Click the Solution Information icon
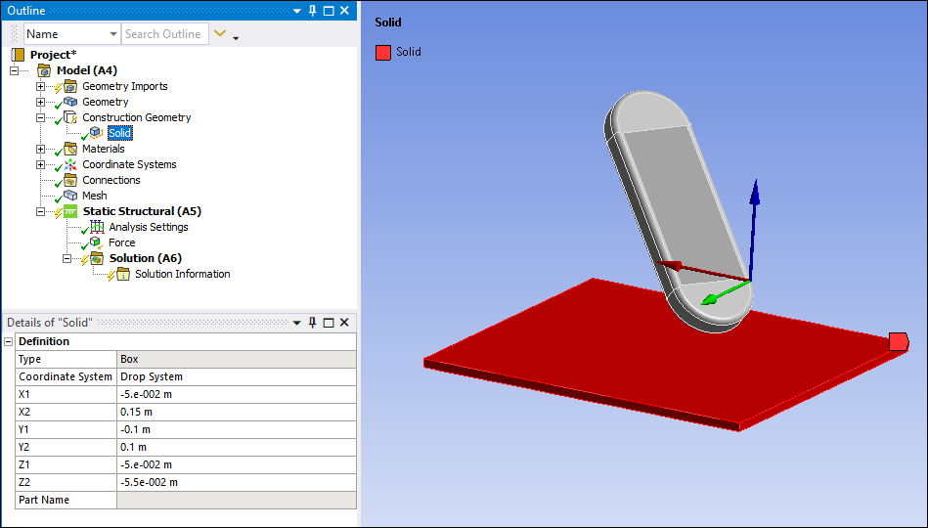Image resolution: width=928 pixels, height=528 pixels. 123,274
